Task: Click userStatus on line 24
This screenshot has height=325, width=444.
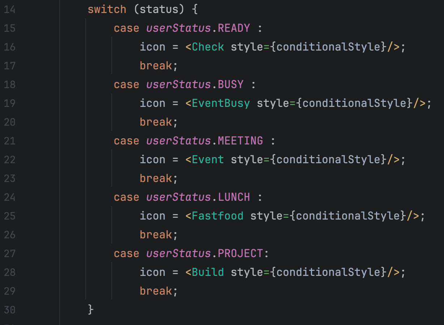Action: (x=179, y=197)
